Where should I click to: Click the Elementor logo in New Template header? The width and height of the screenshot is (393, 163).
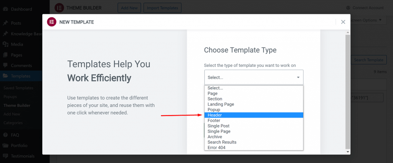[51, 22]
